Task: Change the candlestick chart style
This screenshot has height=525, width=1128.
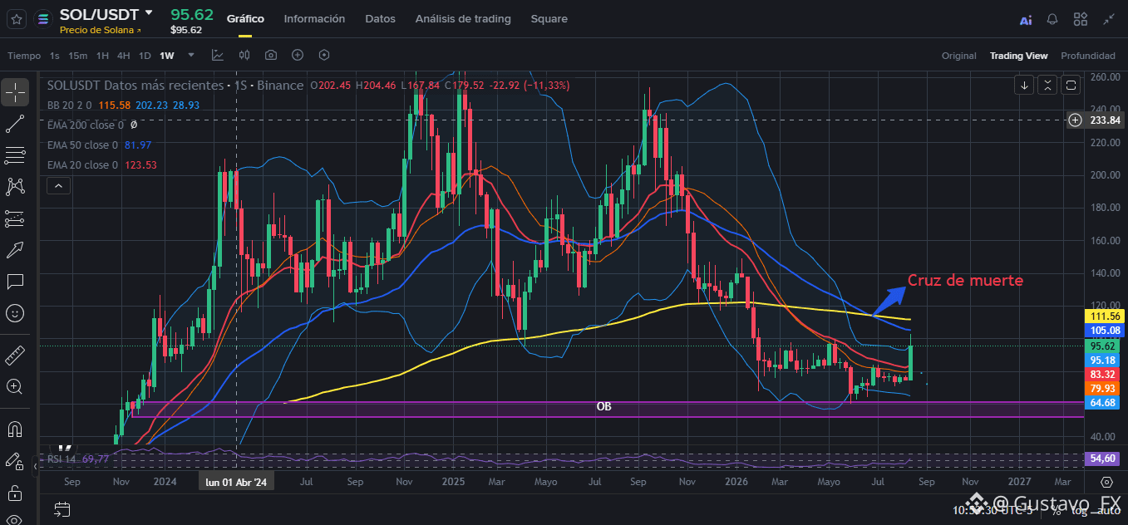Action: pos(244,56)
